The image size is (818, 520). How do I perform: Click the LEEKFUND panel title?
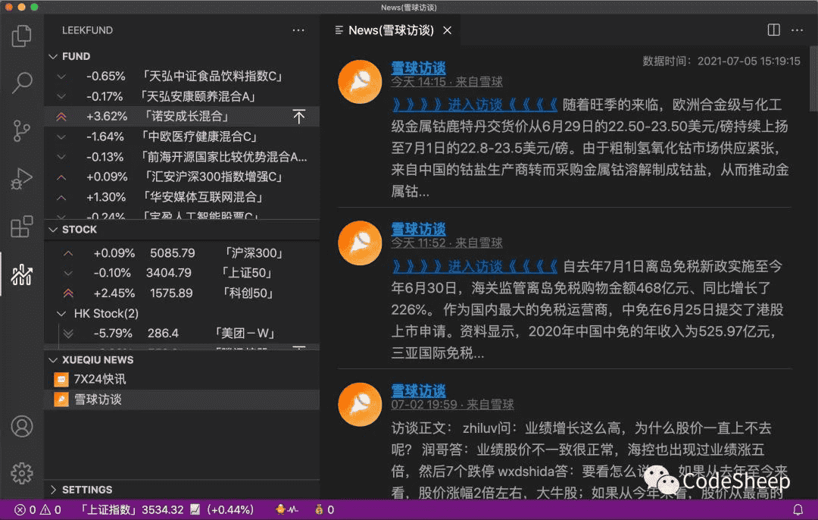tap(87, 30)
